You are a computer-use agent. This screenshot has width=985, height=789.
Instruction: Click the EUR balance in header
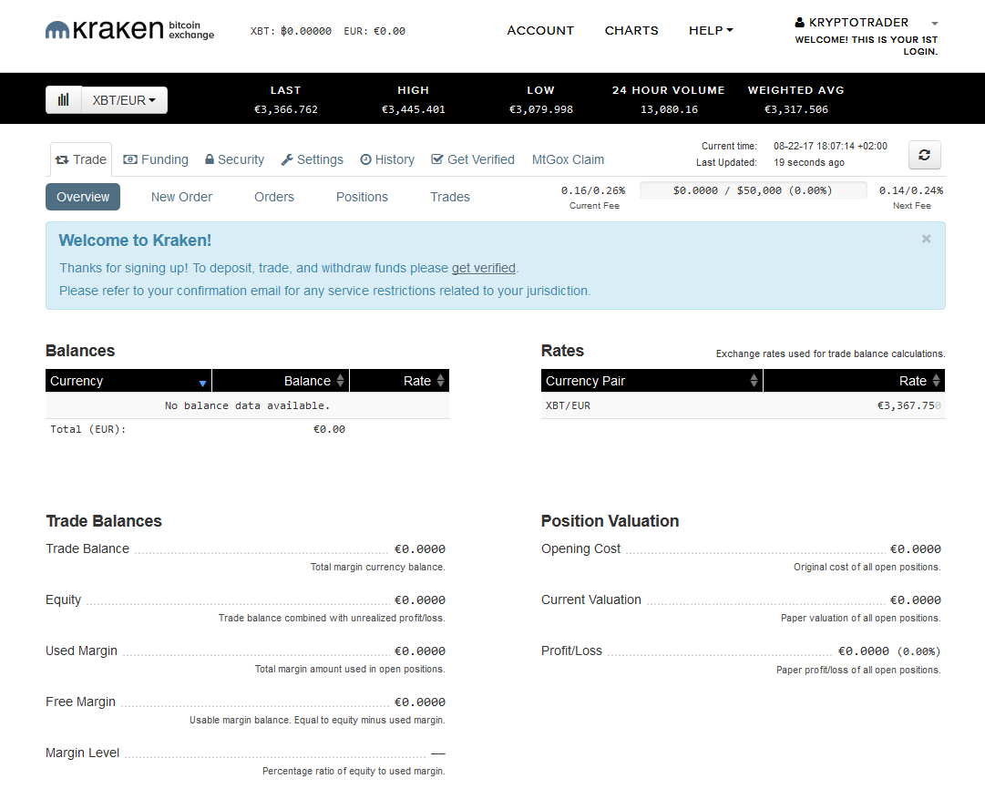[x=375, y=31]
